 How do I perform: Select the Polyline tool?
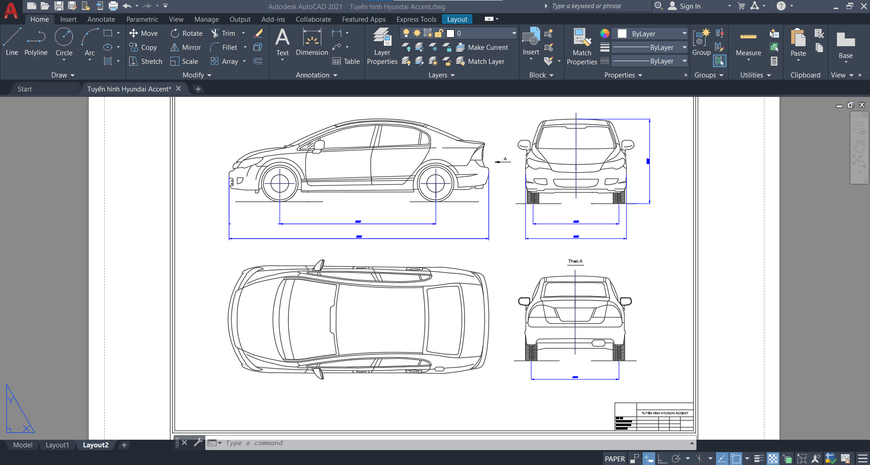[36, 42]
